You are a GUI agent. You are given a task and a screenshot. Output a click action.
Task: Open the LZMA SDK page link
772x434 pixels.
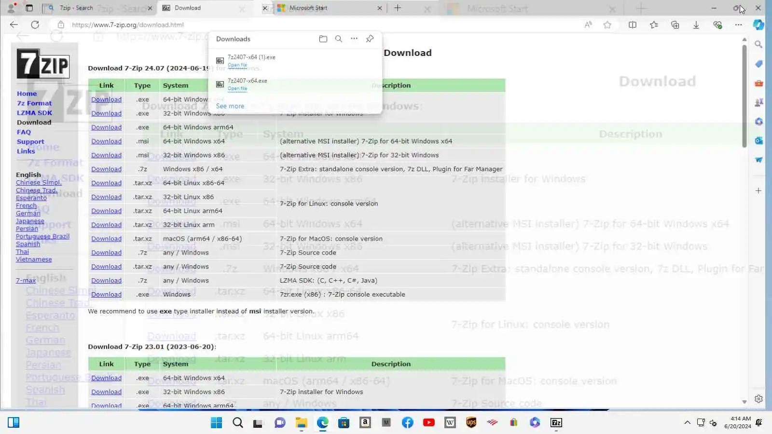[34, 113]
